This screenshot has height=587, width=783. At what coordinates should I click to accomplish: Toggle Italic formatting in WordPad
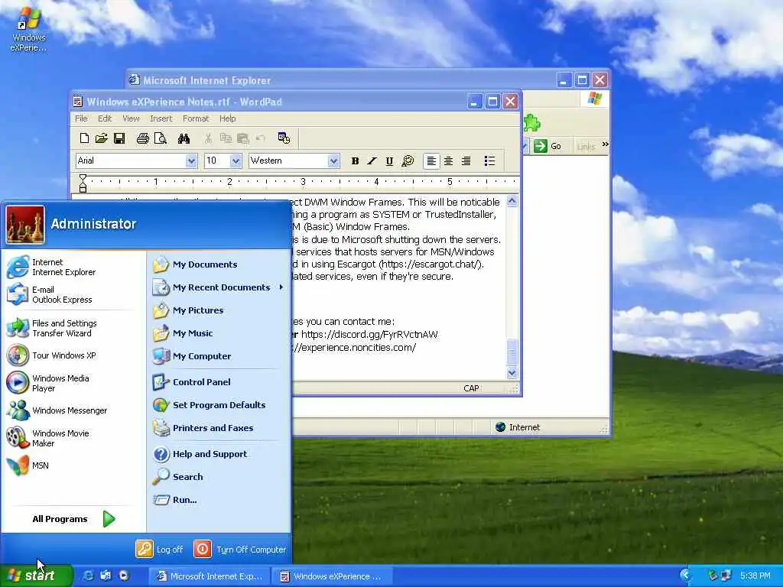pyautogui.click(x=372, y=161)
